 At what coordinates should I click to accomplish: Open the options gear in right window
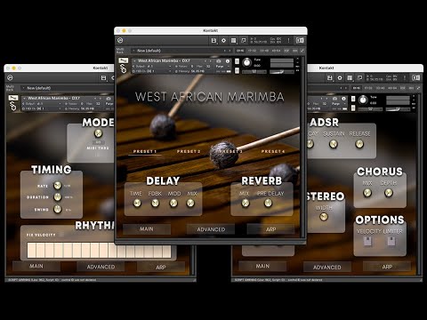tap(340, 78)
